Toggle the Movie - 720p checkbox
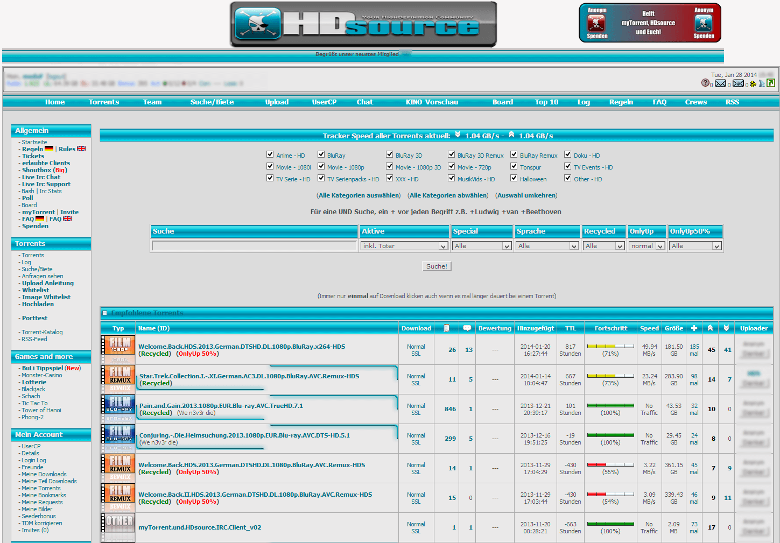Viewport: 780px width, 543px height. [x=452, y=166]
